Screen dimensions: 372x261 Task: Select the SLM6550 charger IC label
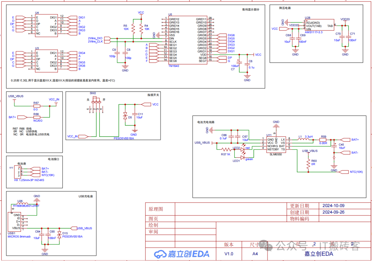(x=276, y=154)
